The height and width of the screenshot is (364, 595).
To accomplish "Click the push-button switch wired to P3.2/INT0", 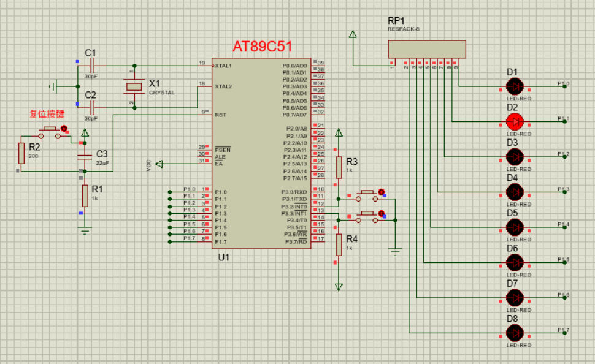I will click(x=367, y=195).
